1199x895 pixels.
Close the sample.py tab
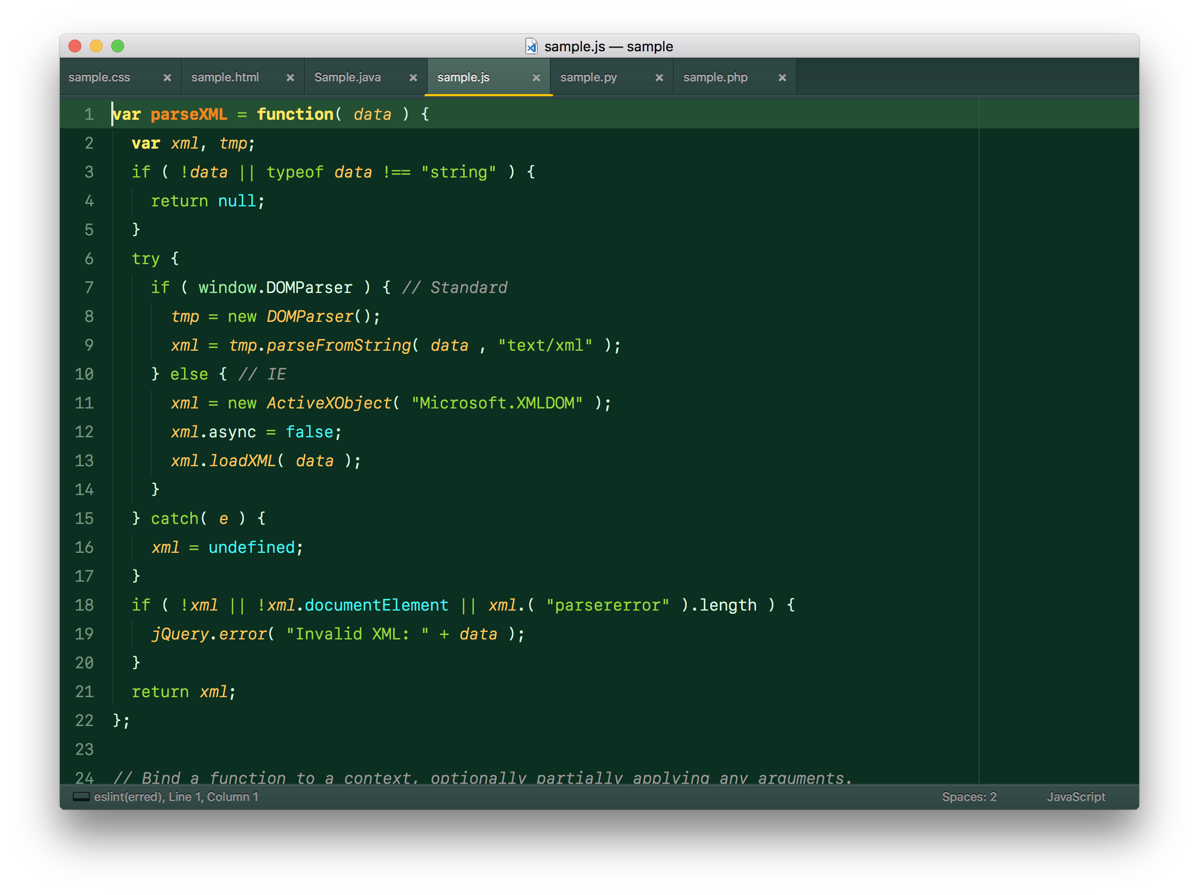tap(659, 78)
